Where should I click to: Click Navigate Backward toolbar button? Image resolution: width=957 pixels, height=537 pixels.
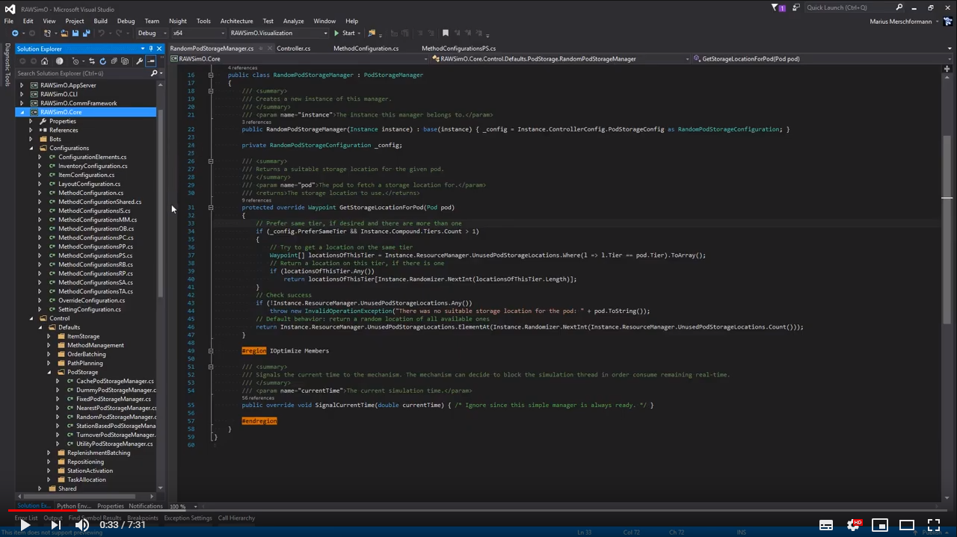[x=15, y=33]
